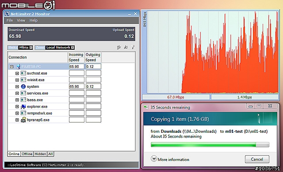Click the green copy progress bar

click(x=210, y=145)
